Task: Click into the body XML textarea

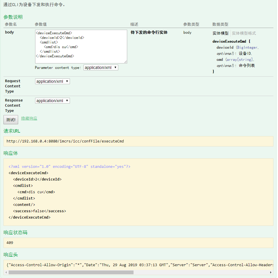Action: 81,46
